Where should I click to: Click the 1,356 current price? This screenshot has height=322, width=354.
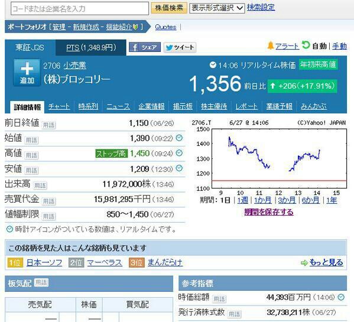pyautogui.click(x=215, y=84)
